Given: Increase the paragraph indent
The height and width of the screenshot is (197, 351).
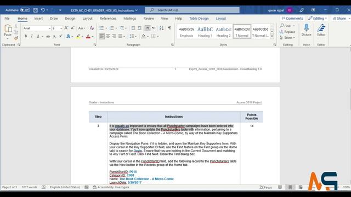Looking at the screenshot, I should tap(139, 28).
